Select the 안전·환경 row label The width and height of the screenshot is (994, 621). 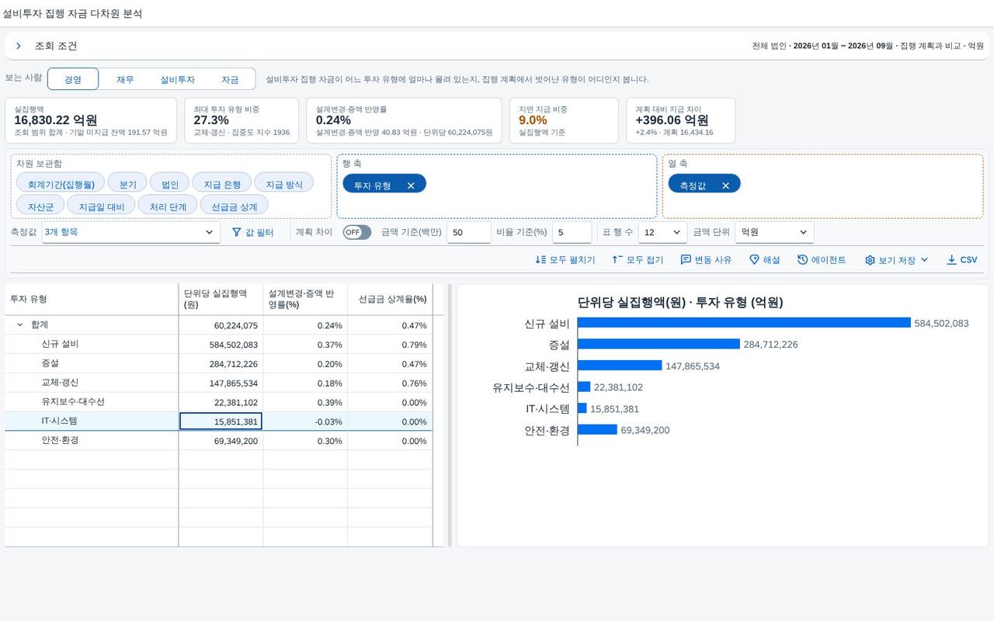(x=60, y=440)
